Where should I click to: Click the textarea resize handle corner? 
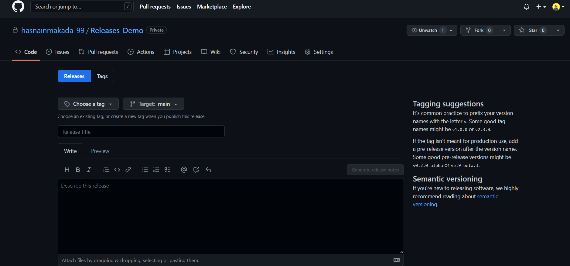tap(401, 252)
